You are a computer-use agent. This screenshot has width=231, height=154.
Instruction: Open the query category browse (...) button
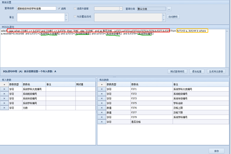coord(169,9)
